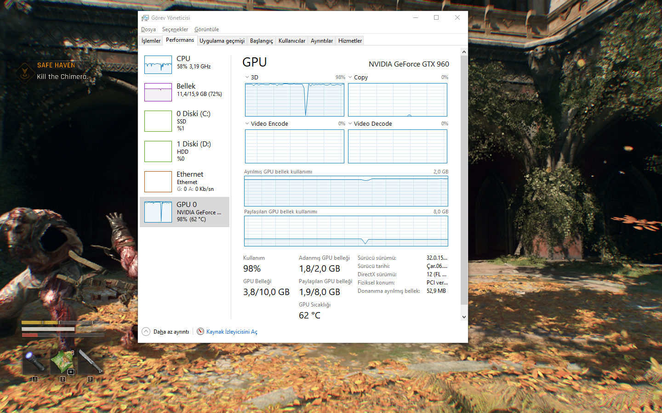Switch to the Performans tab
Viewport: 662px width, 413px height.
(180, 40)
